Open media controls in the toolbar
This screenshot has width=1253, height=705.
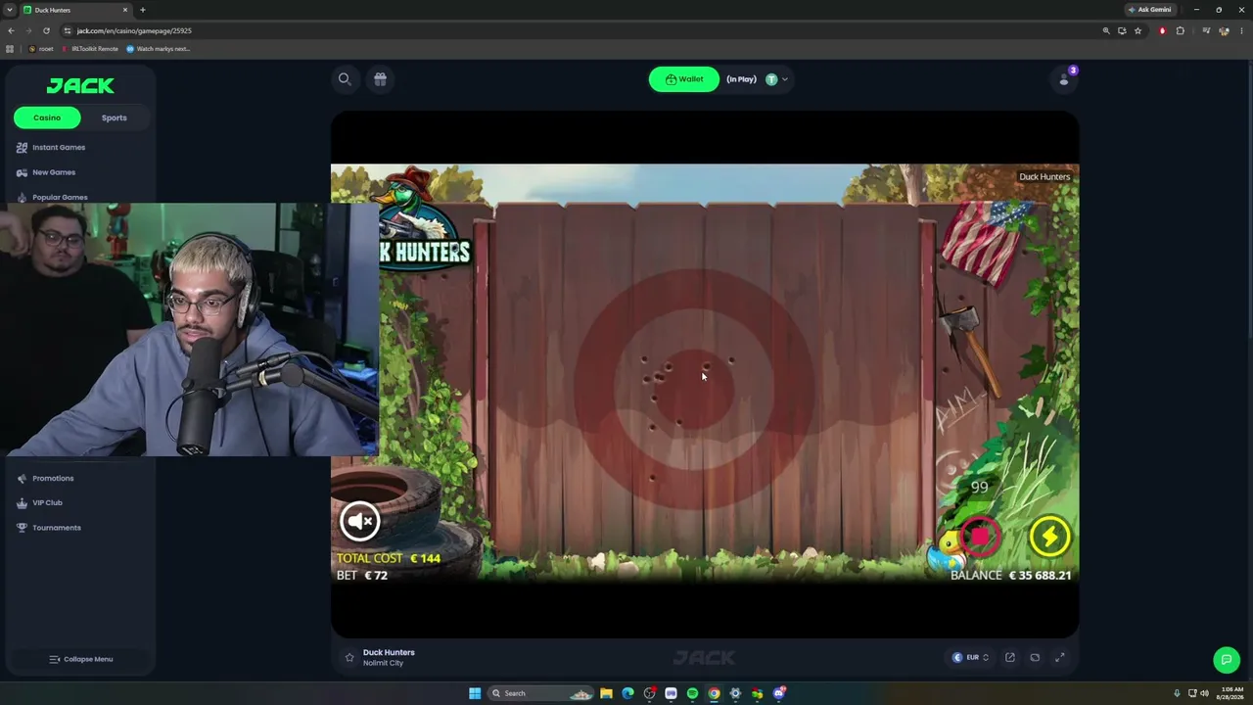[x=1206, y=30]
